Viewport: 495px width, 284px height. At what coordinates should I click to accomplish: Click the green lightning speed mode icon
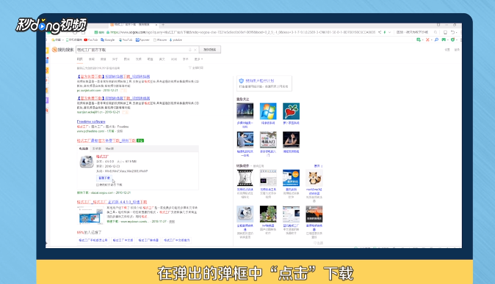pos(385,32)
